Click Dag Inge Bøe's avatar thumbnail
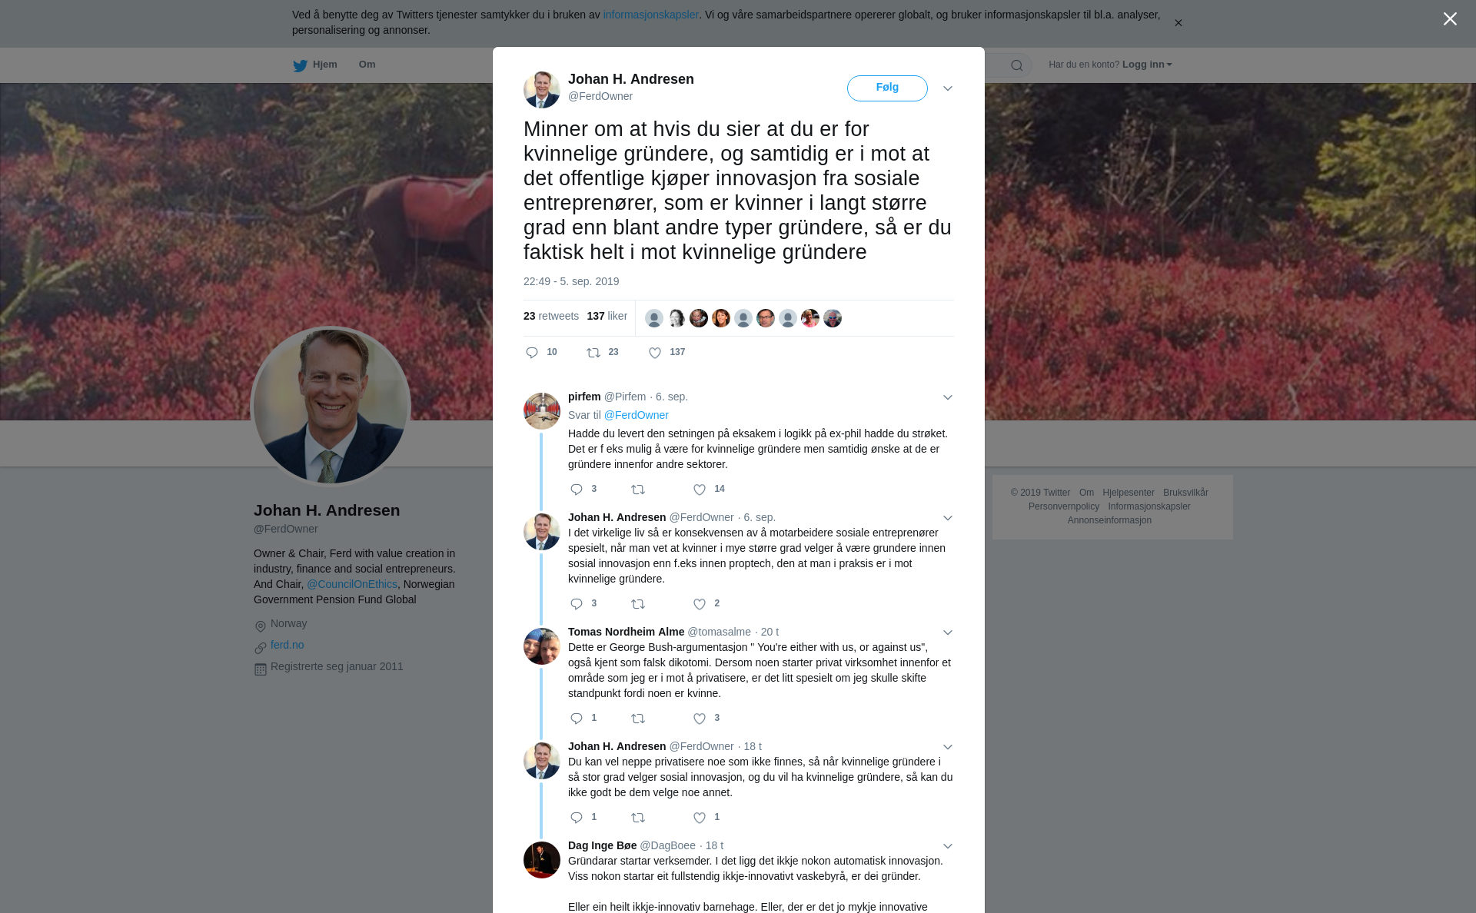 pyautogui.click(x=542, y=860)
